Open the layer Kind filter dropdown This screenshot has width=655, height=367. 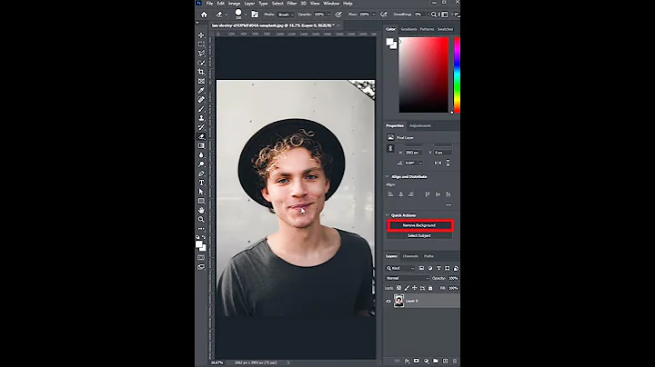[400, 268]
